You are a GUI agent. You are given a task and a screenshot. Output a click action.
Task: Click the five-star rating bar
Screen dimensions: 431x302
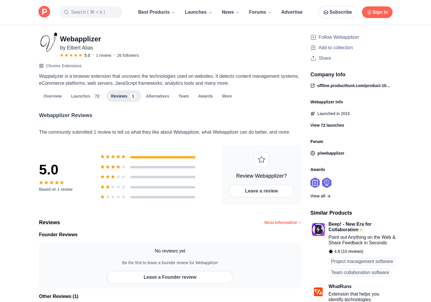(163, 157)
